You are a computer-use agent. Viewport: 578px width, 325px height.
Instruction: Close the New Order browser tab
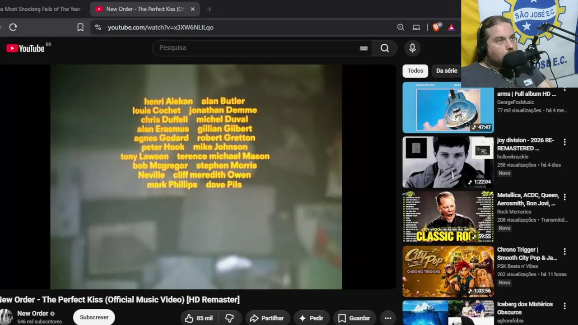click(x=192, y=9)
